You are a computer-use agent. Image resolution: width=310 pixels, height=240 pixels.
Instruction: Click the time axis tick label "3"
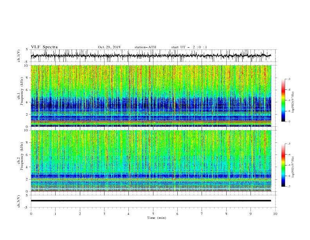(x=104, y=214)
